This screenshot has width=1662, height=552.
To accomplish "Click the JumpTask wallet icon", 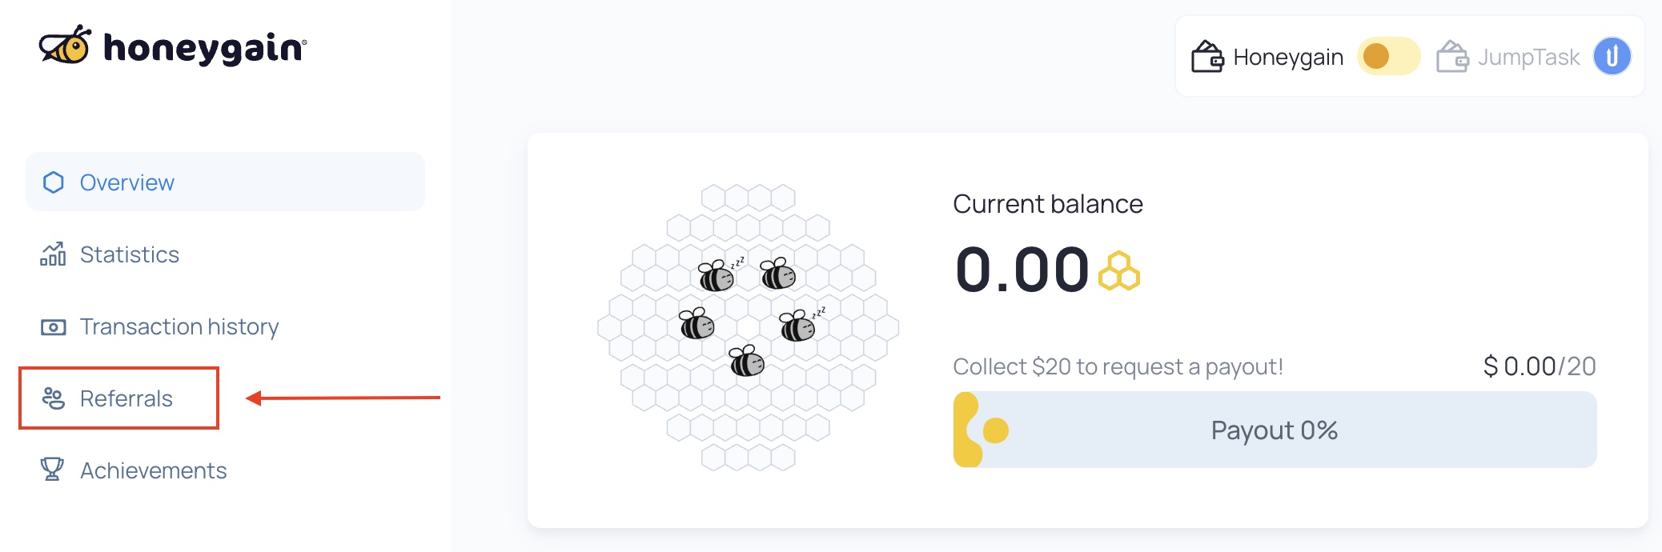I will coord(1452,57).
